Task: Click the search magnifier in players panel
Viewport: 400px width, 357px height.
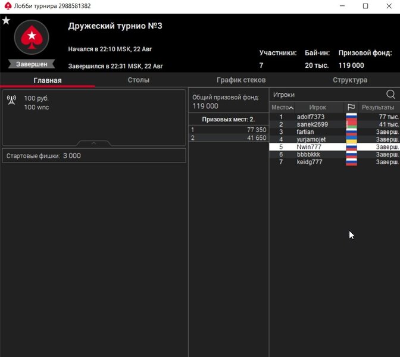Action: click(x=390, y=95)
